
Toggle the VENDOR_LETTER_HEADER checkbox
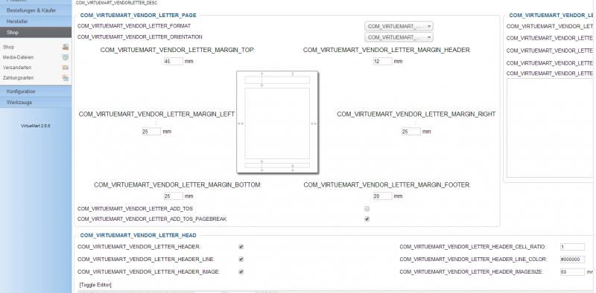(x=241, y=247)
